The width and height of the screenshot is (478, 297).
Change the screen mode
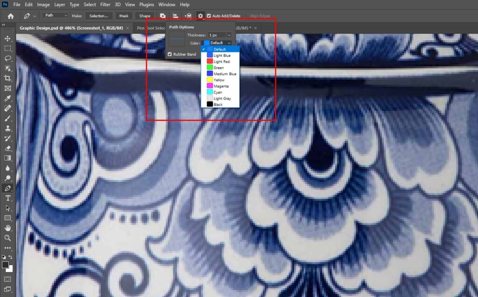[x=7, y=289]
